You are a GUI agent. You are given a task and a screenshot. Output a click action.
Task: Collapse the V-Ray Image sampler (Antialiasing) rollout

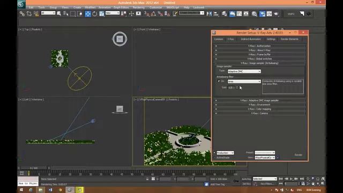pyautogui.click(x=259, y=63)
